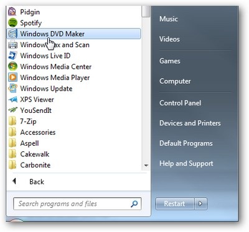This screenshot has height=232, width=249.
Task: Click the XPS Viewer paper plane icon
Action: [x=12, y=99]
